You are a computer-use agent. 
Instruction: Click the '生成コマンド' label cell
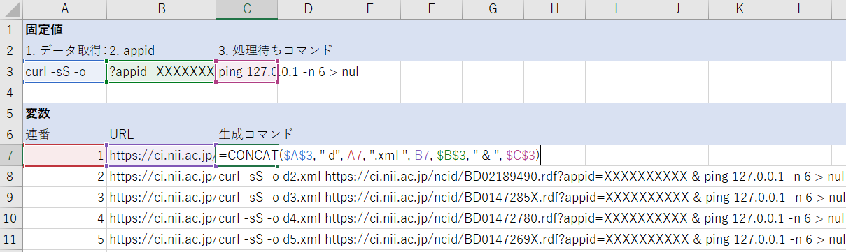(x=247, y=135)
